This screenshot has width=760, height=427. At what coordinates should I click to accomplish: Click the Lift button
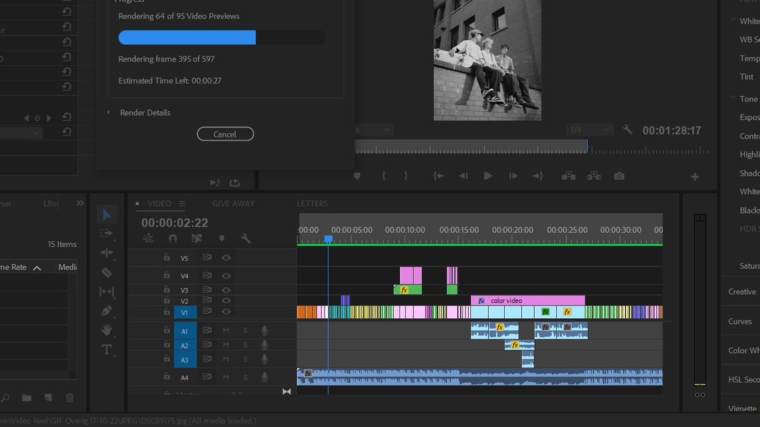[568, 176]
